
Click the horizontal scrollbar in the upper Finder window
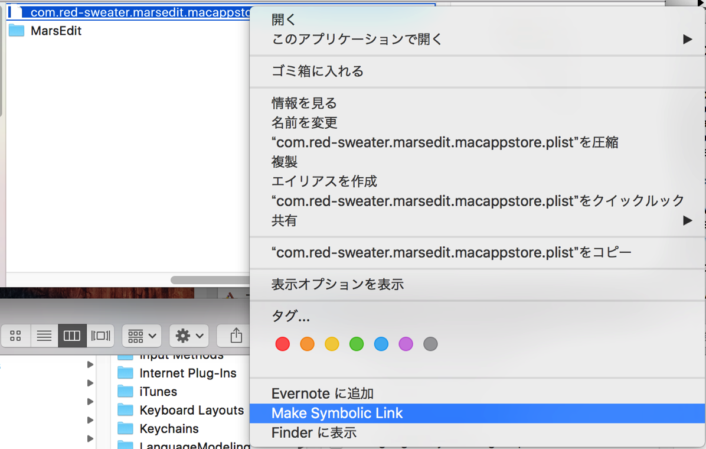(210, 280)
